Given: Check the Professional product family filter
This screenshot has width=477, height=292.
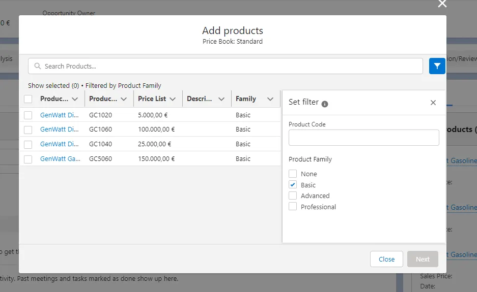Looking at the screenshot, I should [293, 206].
